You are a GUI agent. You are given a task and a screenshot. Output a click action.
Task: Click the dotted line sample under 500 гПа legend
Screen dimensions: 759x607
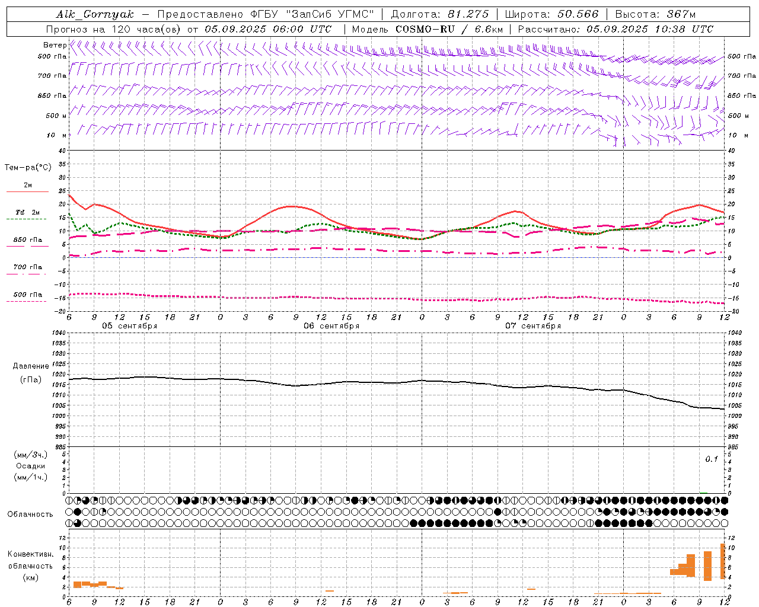tap(26, 301)
